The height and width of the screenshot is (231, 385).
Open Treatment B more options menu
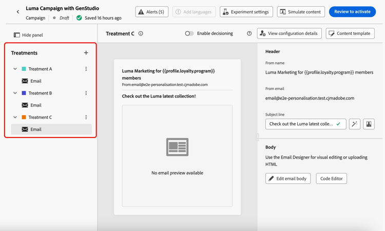(86, 93)
